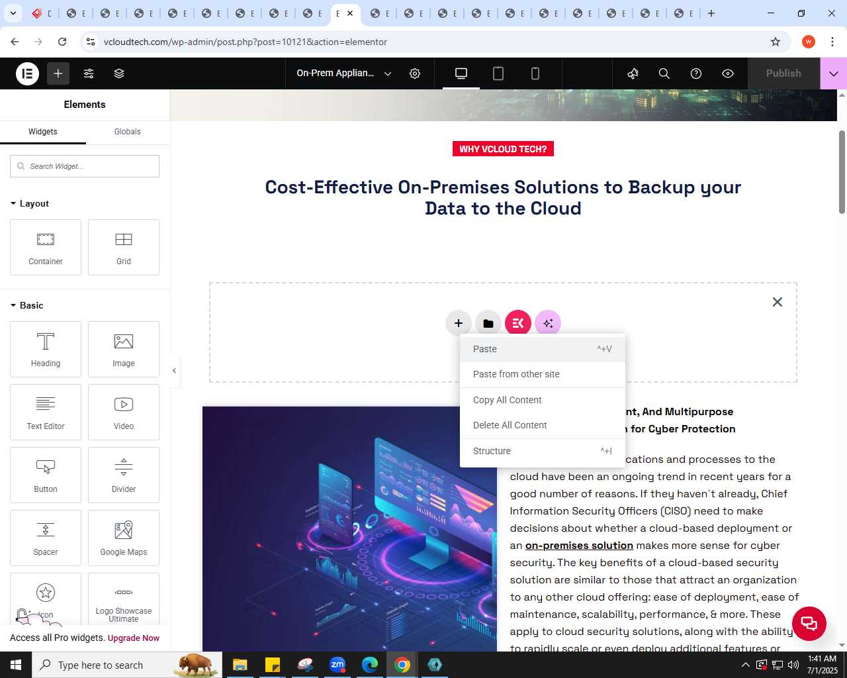Select the Divider widget
The width and height of the screenshot is (847, 678).
124,475
